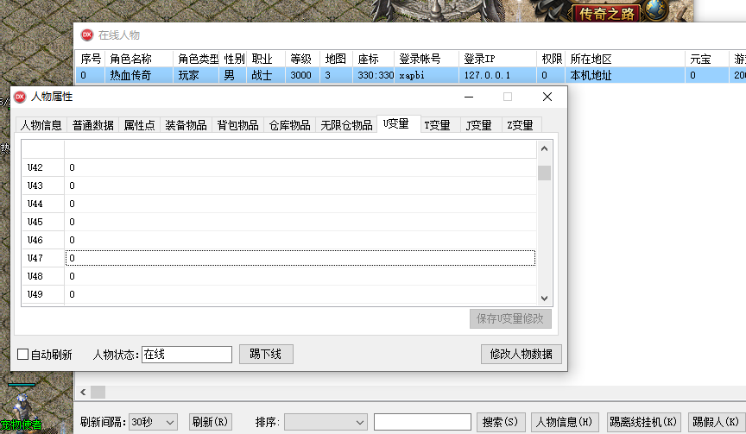Select the 背包物品 tab

[237, 125]
